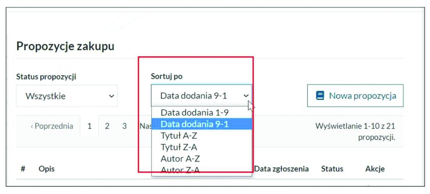Open pagination page 1

tap(89, 126)
